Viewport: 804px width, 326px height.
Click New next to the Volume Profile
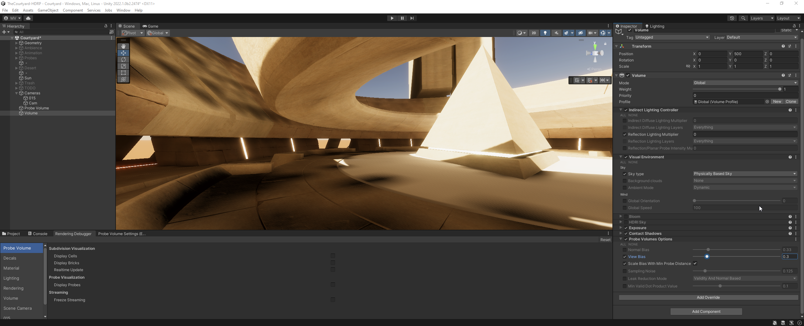[x=776, y=102]
